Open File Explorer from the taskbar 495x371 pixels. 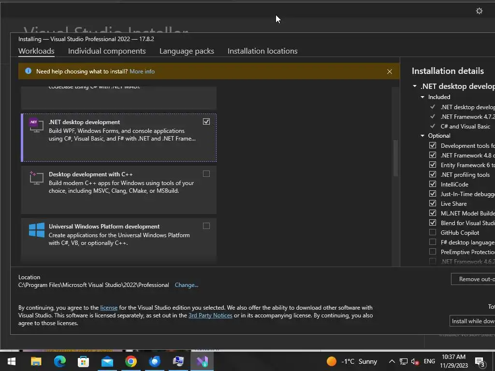click(x=36, y=361)
